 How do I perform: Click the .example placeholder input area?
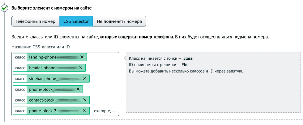tap(104, 111)
